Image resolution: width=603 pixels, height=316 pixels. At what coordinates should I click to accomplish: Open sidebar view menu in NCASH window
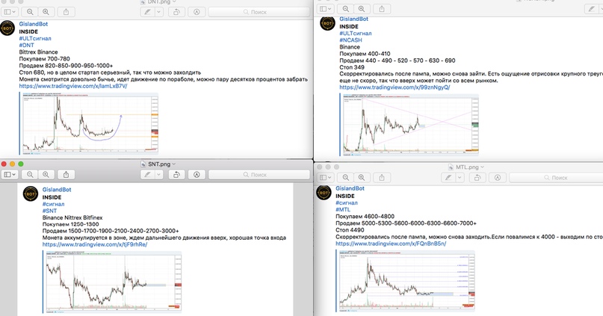(x=325, y=9)
